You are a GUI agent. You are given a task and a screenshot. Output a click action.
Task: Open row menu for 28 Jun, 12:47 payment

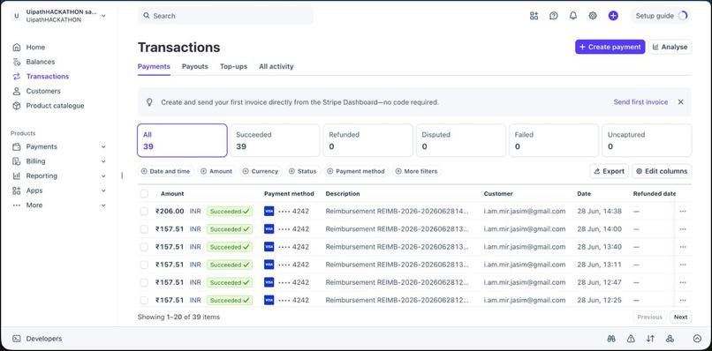coord(683,282)
